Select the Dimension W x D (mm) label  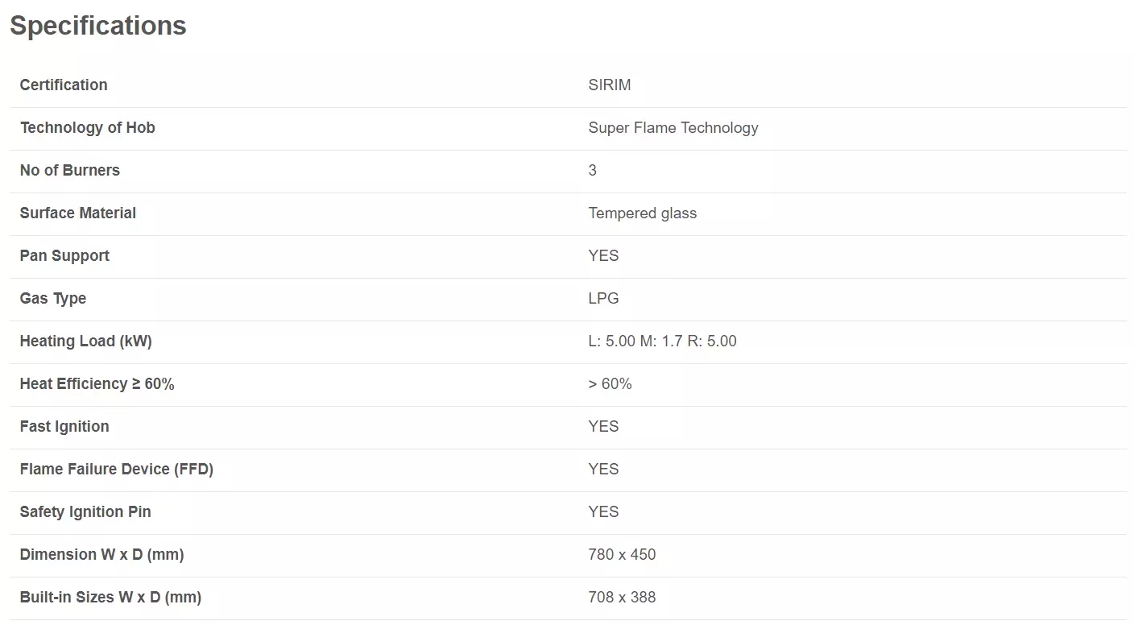(x=102, y=555)
